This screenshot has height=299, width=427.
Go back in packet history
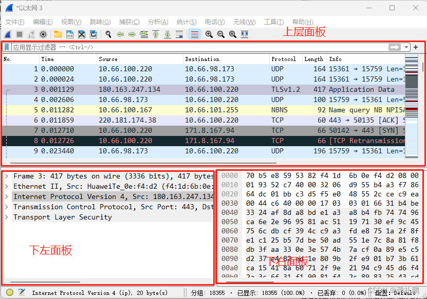click(120, 34)
